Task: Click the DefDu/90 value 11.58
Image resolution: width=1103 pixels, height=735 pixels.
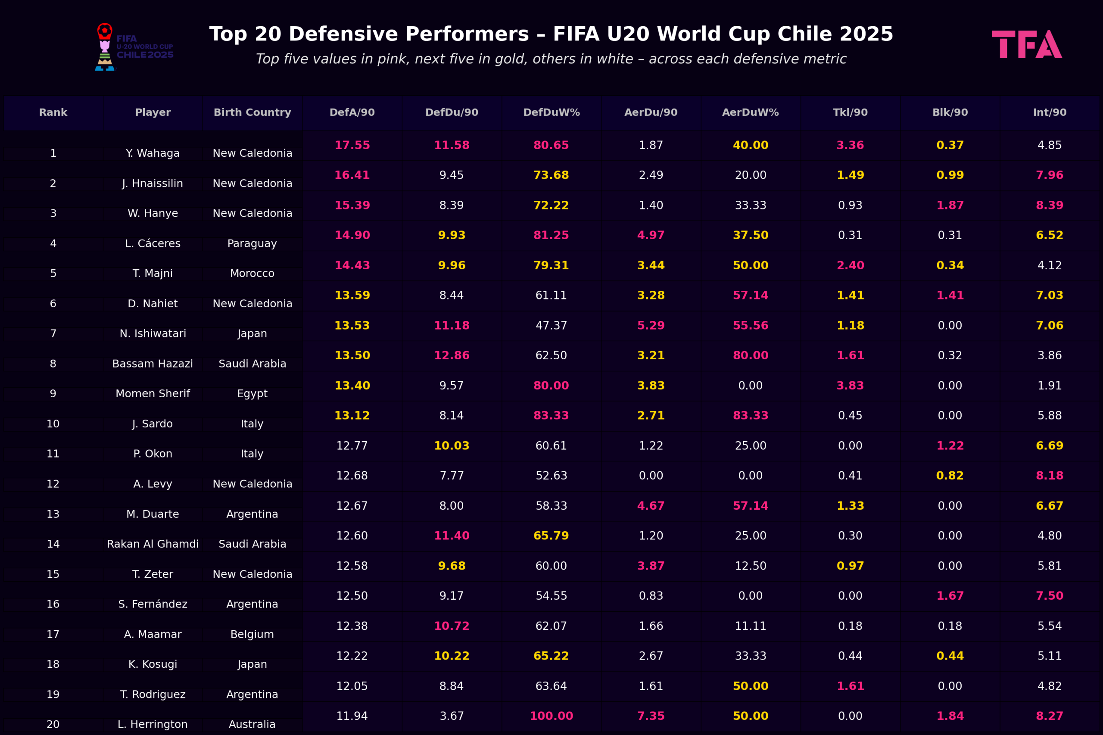Action: 452,145
